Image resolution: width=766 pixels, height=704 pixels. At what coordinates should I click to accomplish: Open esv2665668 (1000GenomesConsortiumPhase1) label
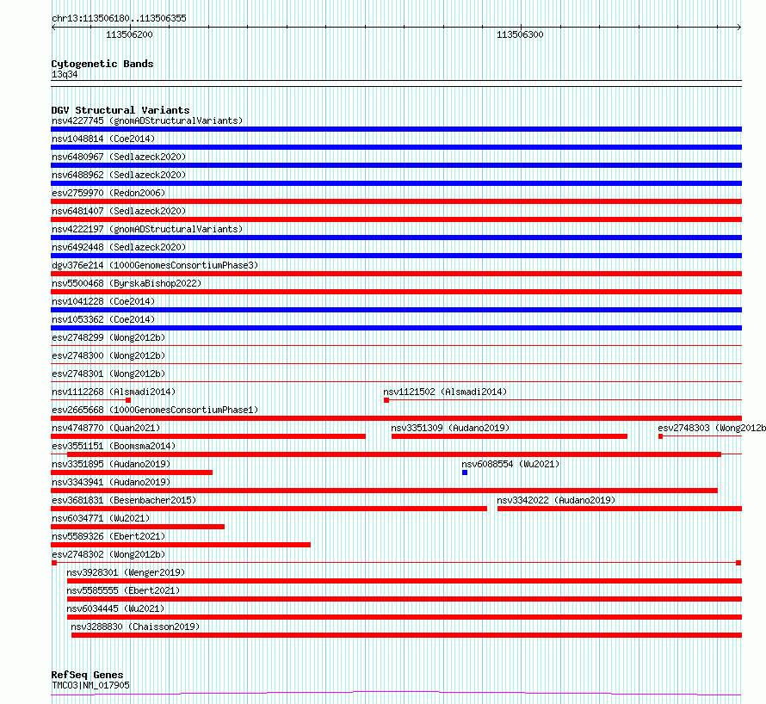coord(155,410)
